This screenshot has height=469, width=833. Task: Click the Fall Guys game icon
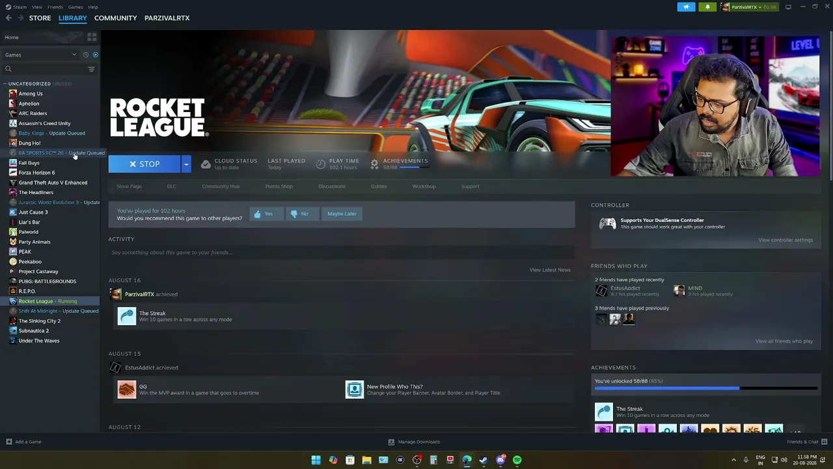13,163
